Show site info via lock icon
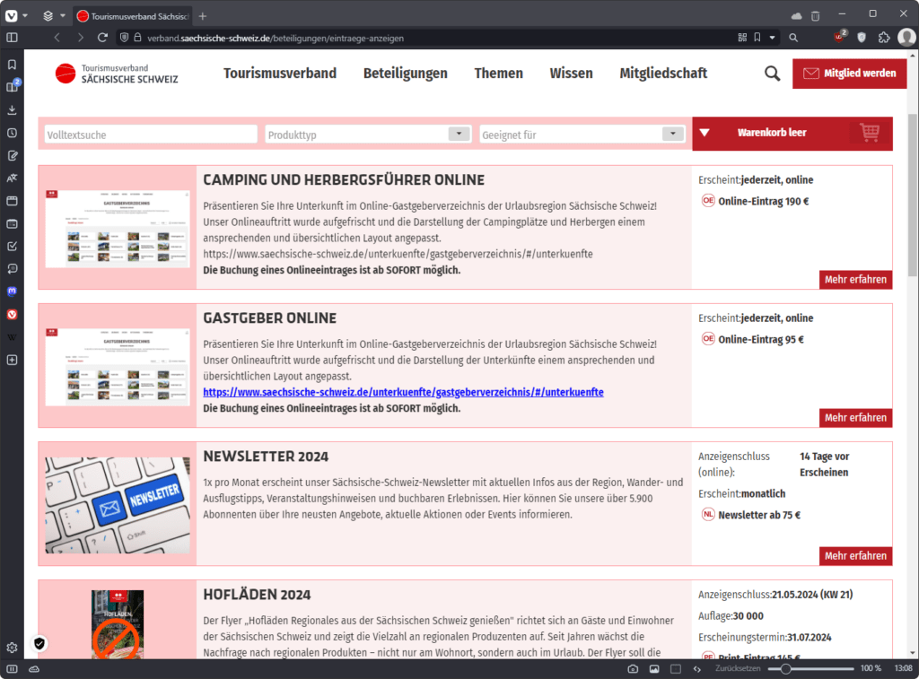This screenshot has width=919, height=679. [137, 38]
